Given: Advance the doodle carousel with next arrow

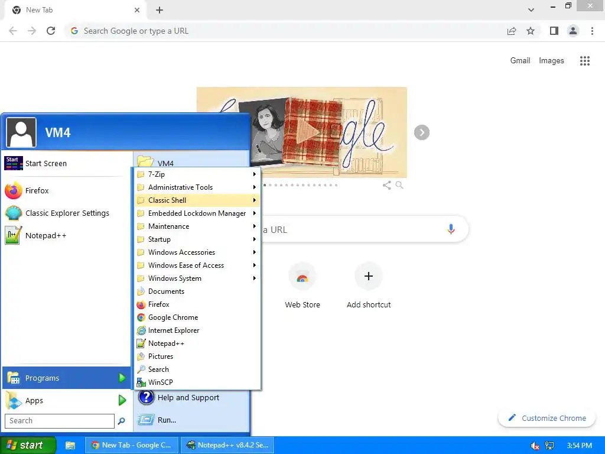Looking at the screenshot, I should pos(422,132).
